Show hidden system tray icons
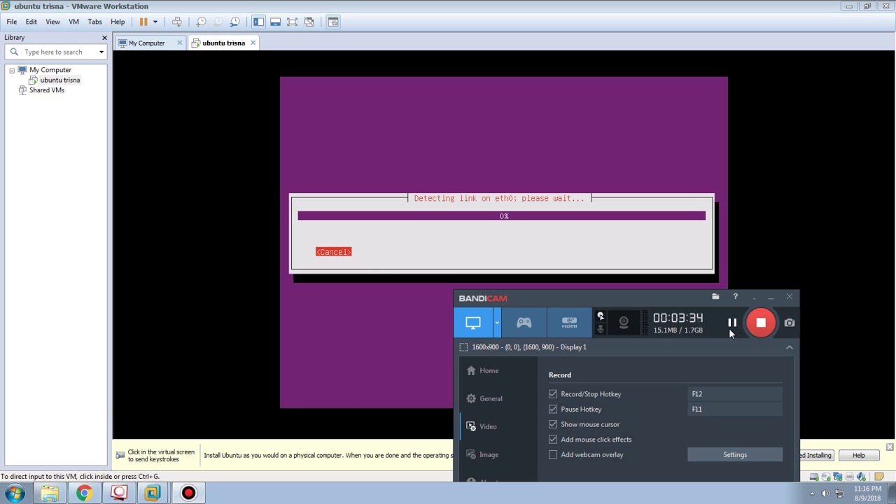Viewport: 896px width, 504px height. (x=812, y=494)
